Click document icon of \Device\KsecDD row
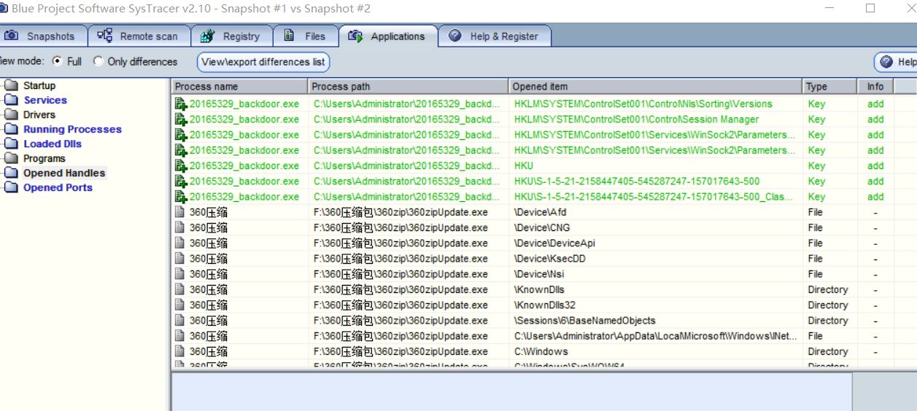The image size is (917, 411). tap(180, 259)
